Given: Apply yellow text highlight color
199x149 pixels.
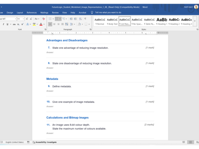Looking at the screenshot, I should pyautogui.click(x=34, y=24).
